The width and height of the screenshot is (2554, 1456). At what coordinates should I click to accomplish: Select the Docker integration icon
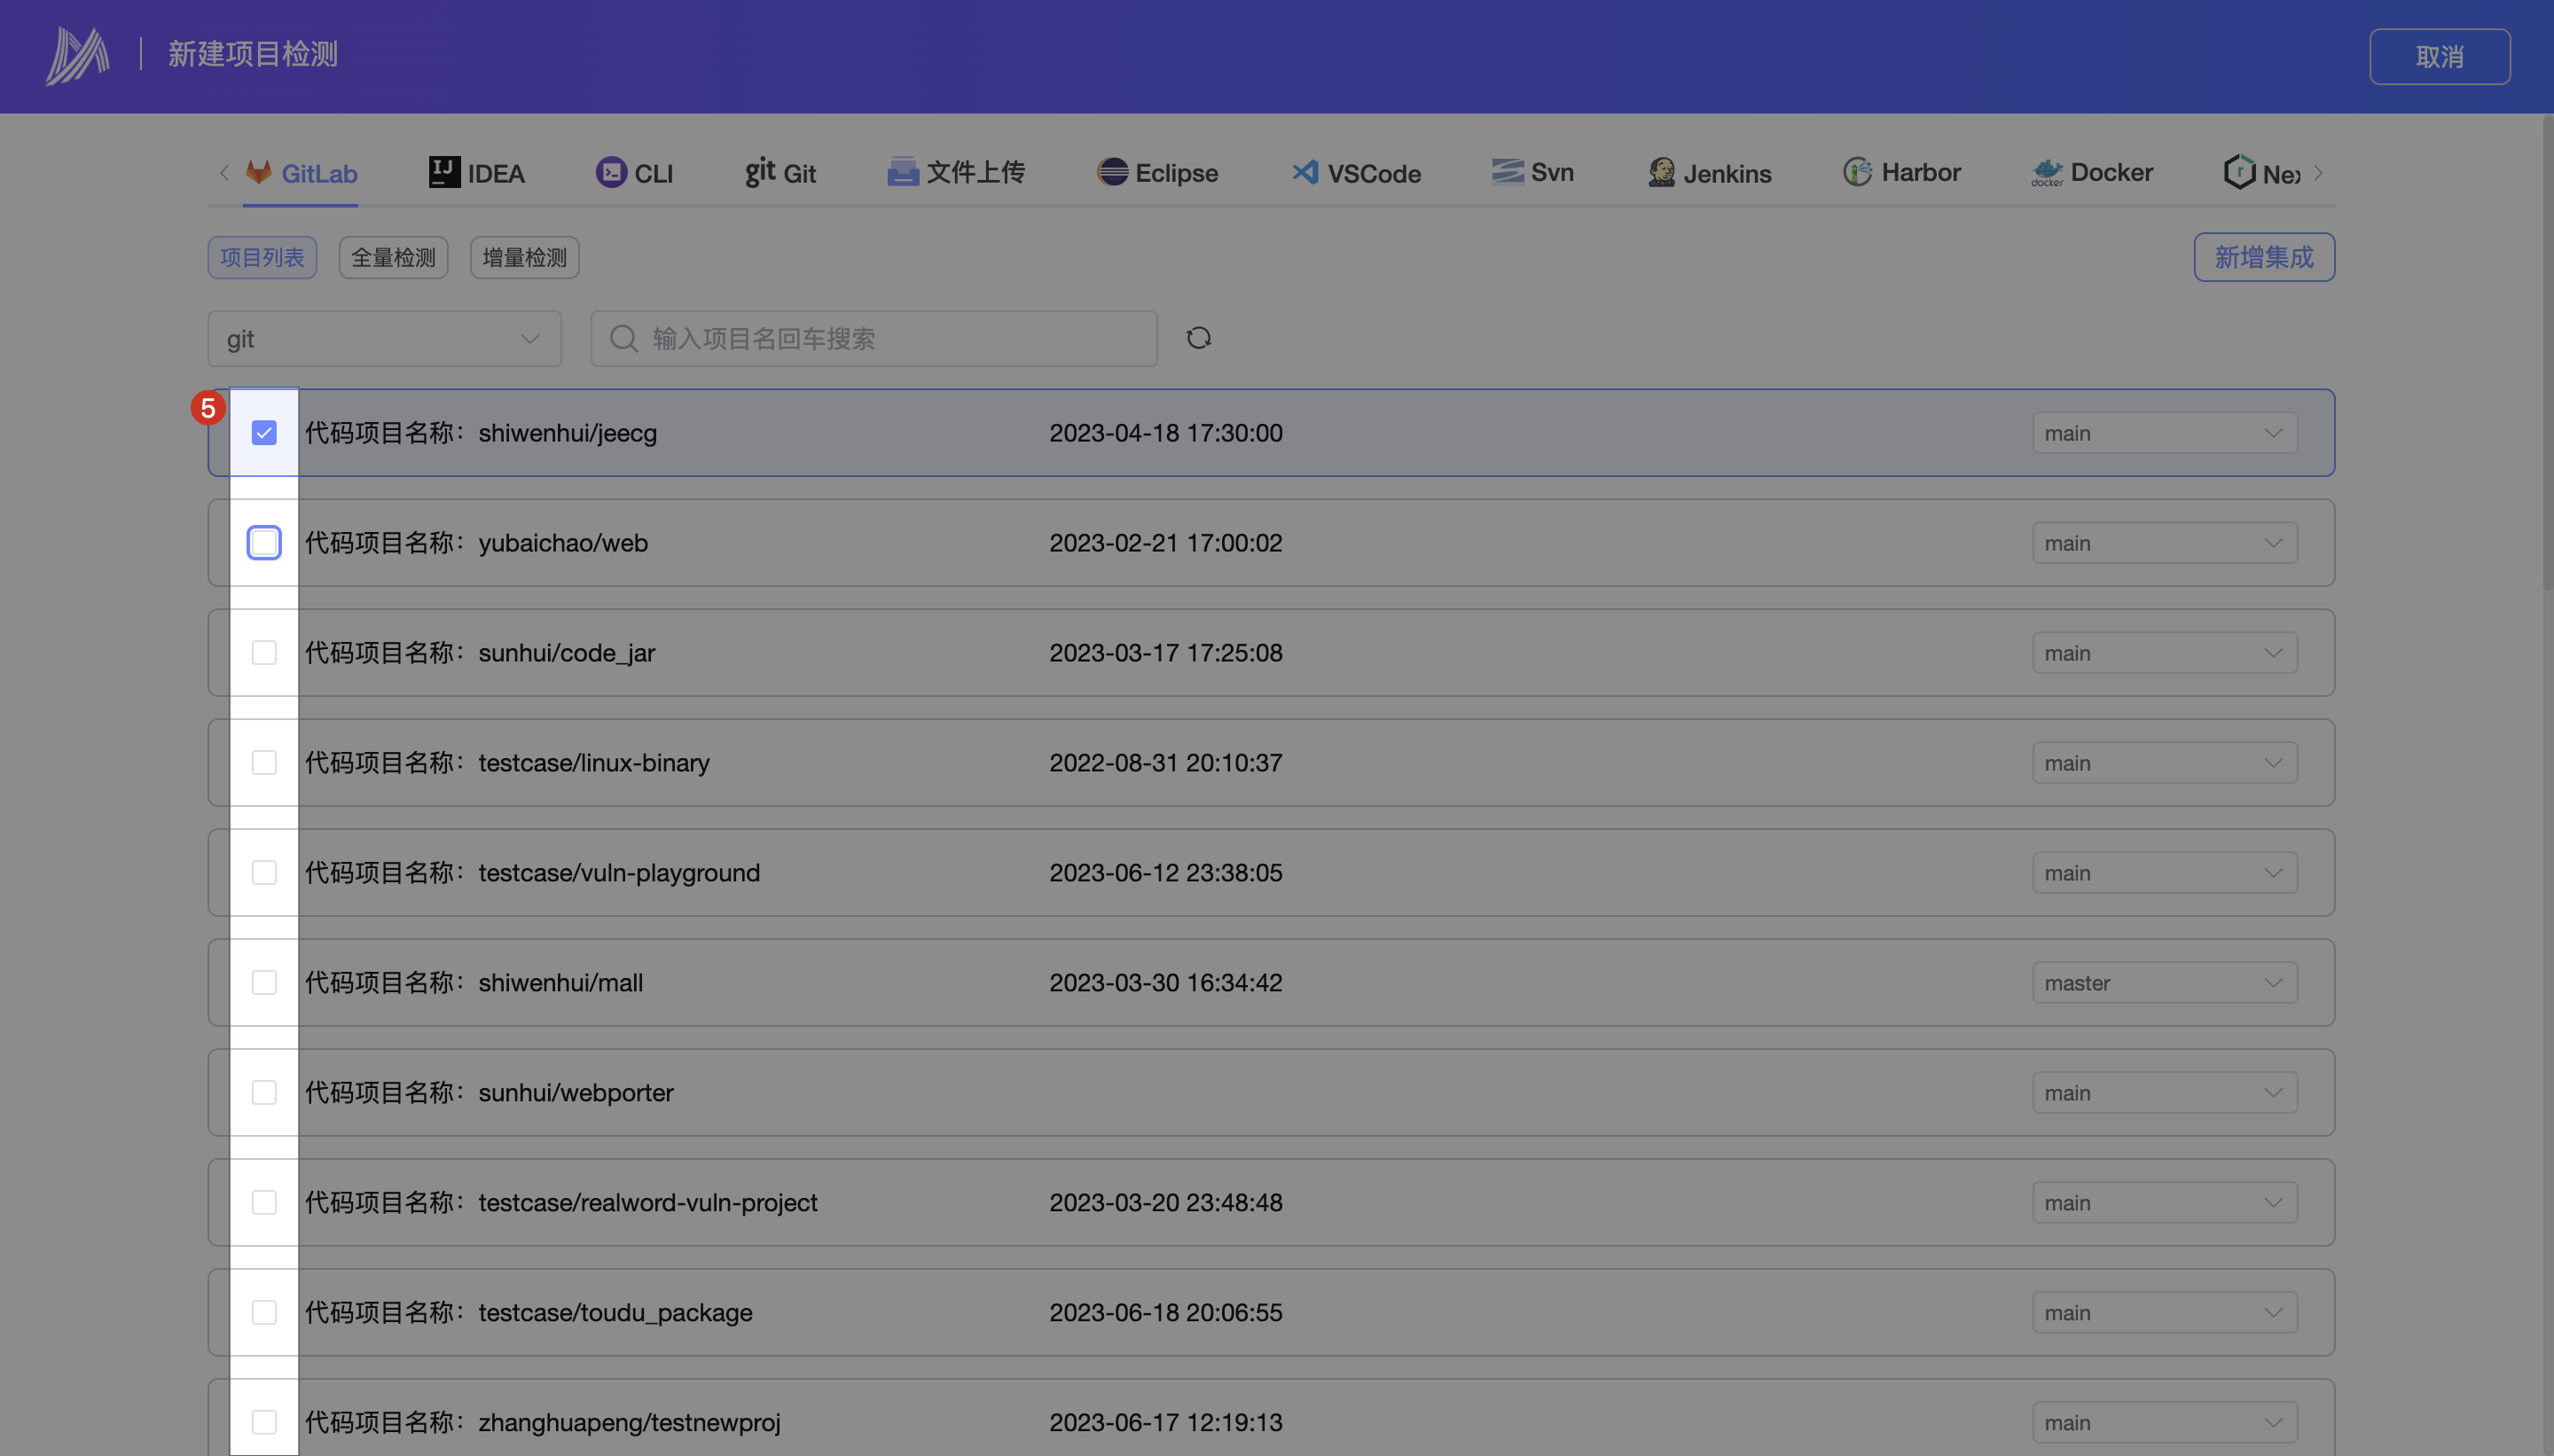pos(2046,173)
